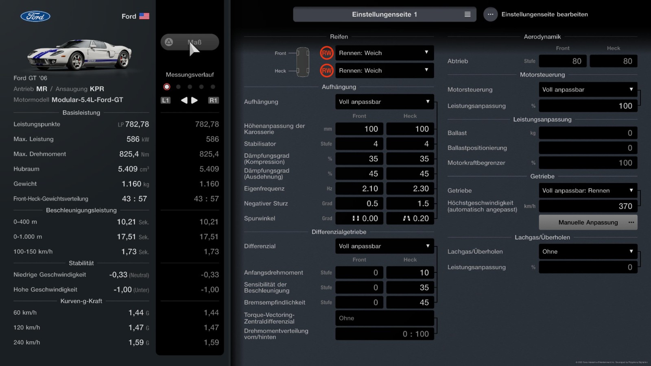Open the Einstellungenseite 1 selector
651x366 pixels.
coord(384,14)
